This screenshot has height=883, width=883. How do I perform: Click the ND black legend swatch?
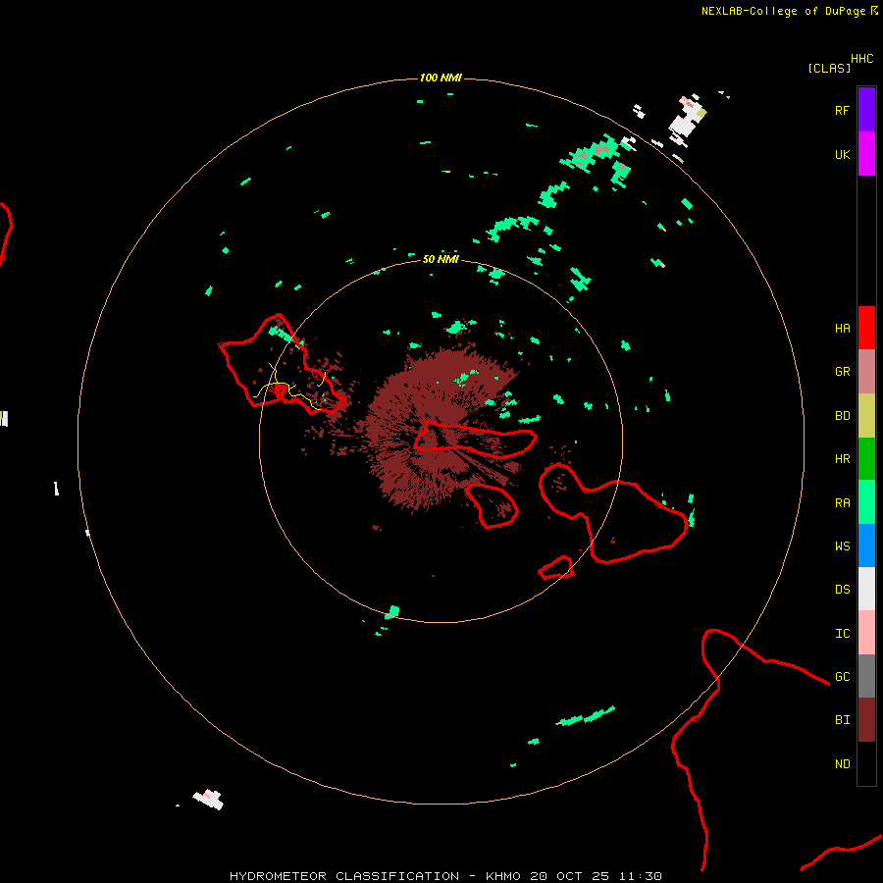click(866, 763)
